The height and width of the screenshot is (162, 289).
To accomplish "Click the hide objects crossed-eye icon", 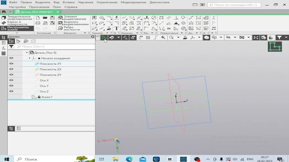I will coord(228,38).
